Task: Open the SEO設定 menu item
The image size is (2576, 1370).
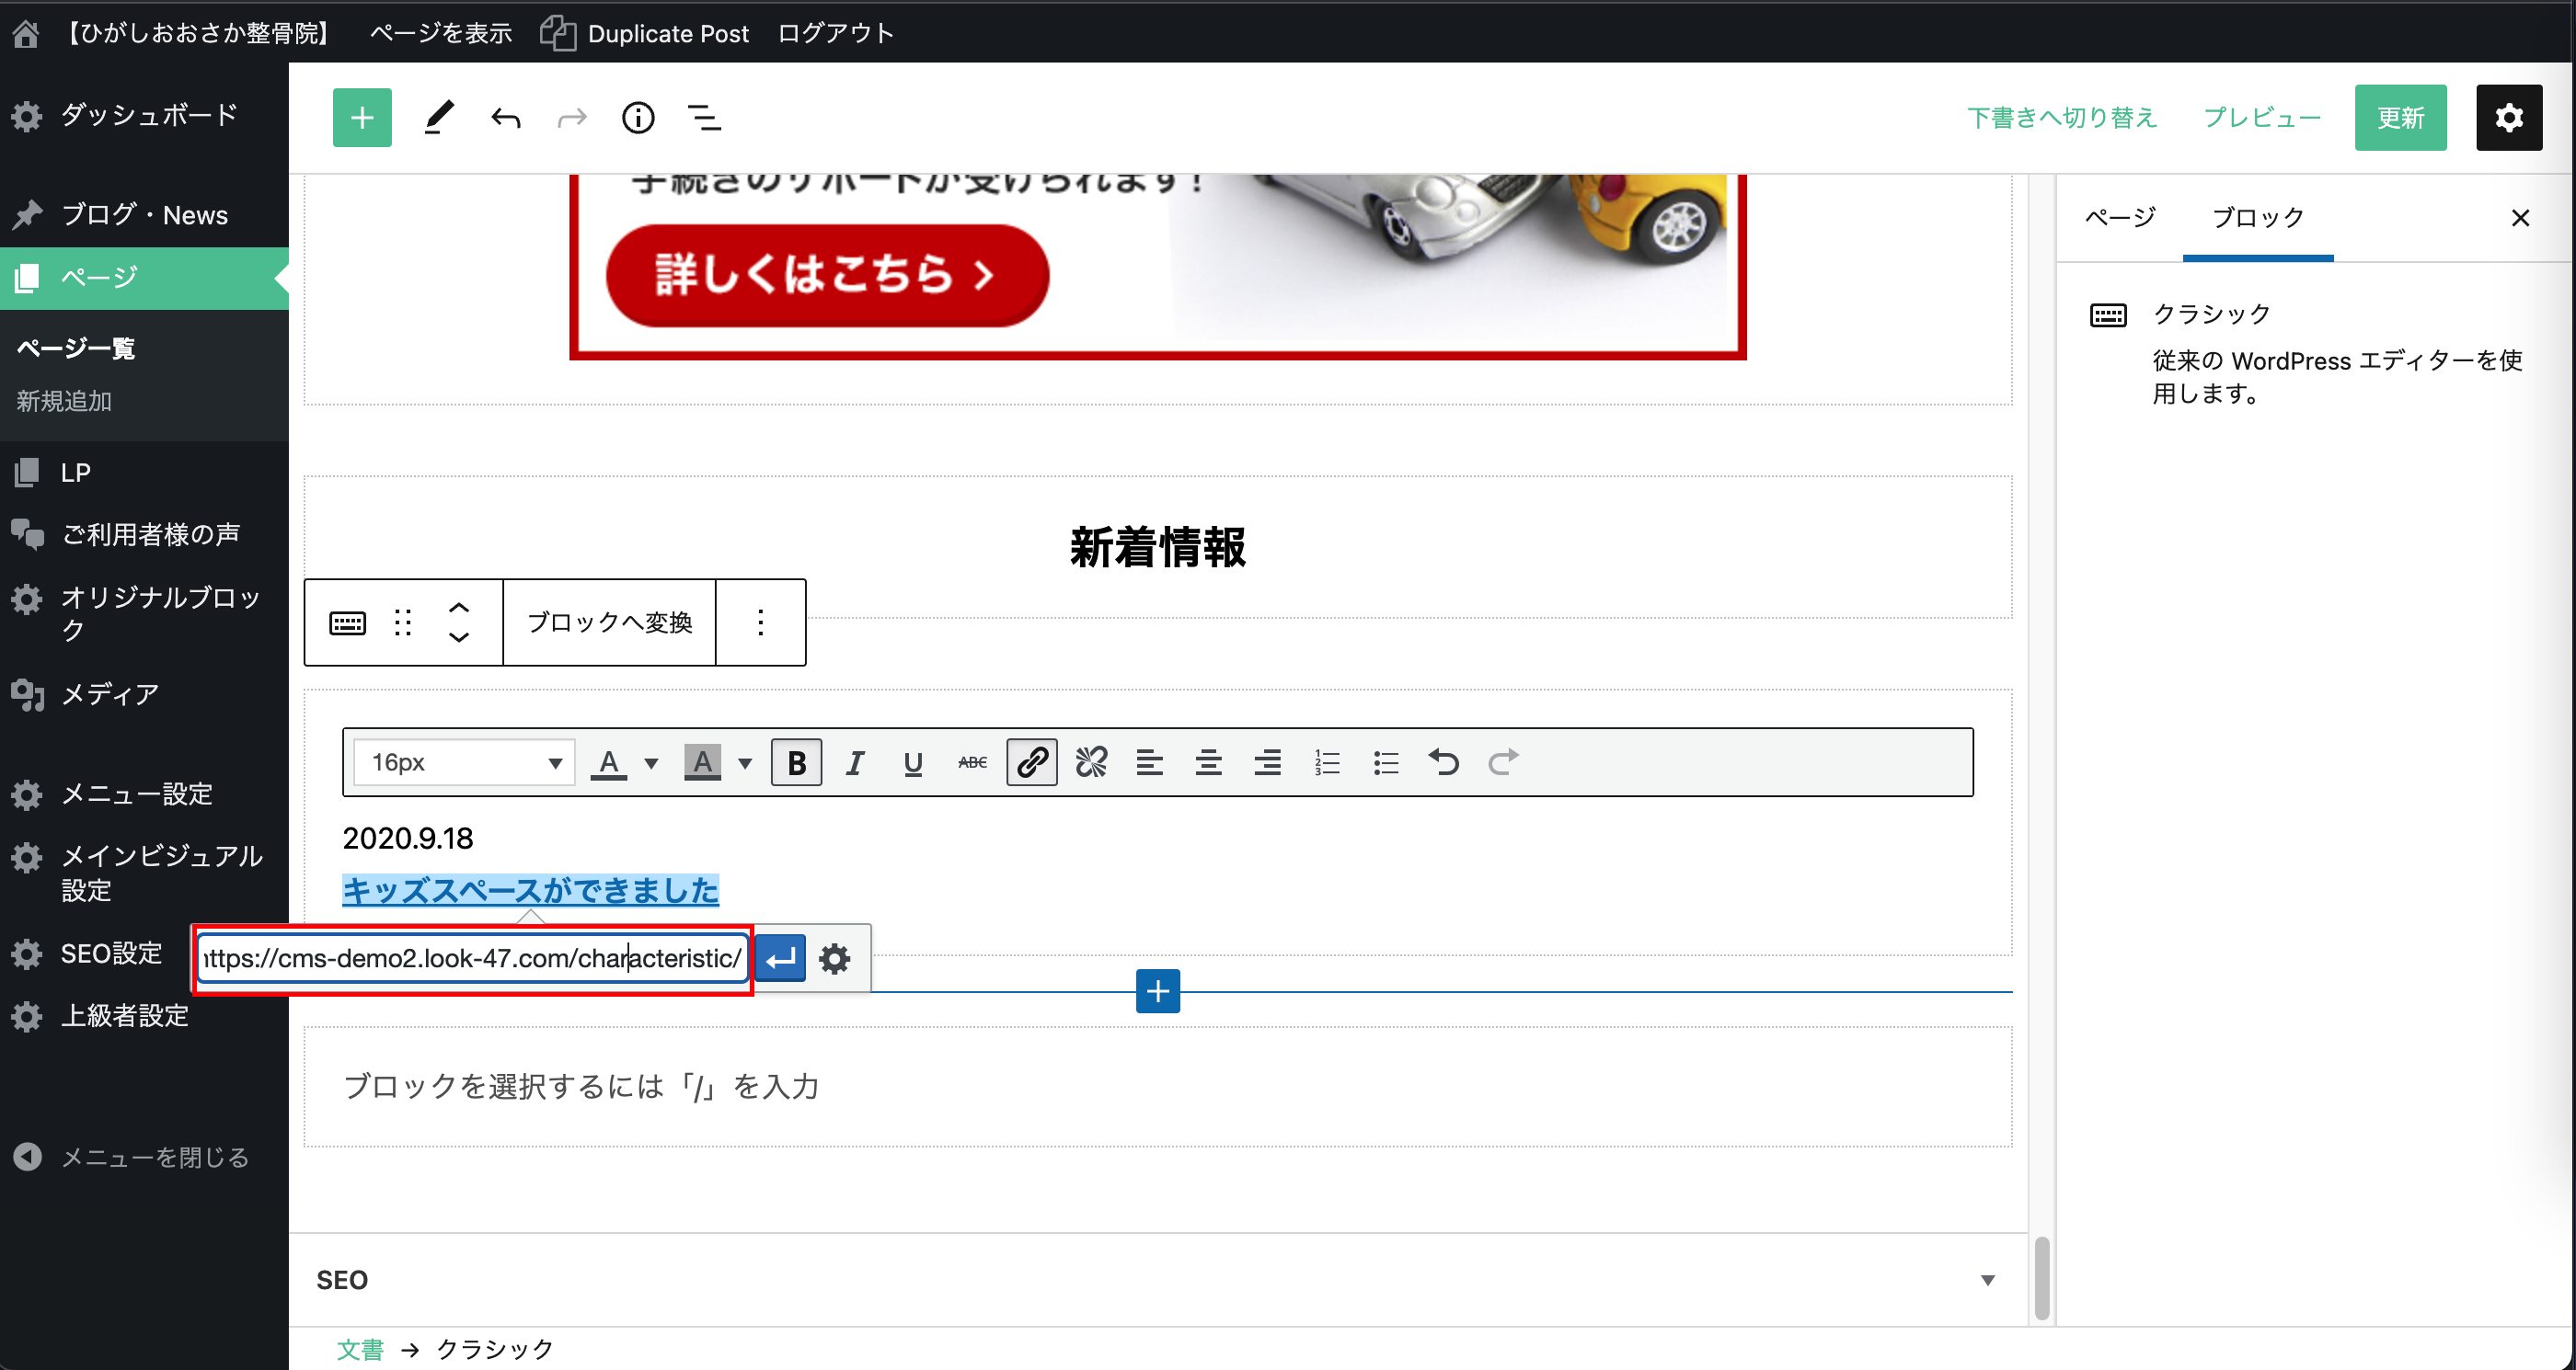Action: pos(111,953)
